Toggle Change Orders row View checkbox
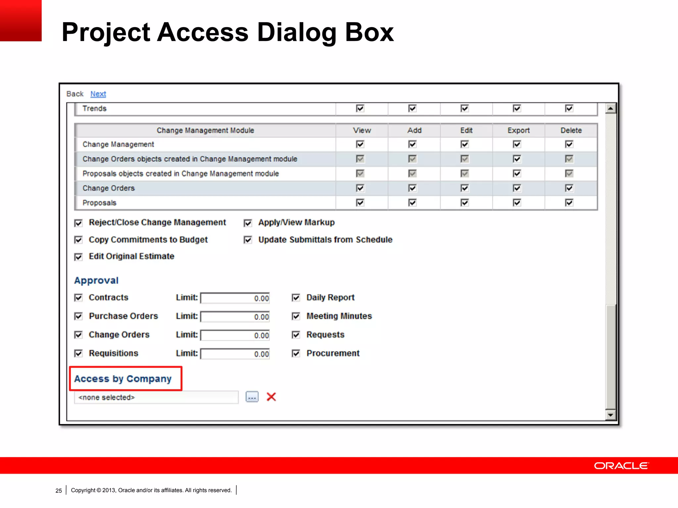Screen dimensions: 678x508 (360, 188)
